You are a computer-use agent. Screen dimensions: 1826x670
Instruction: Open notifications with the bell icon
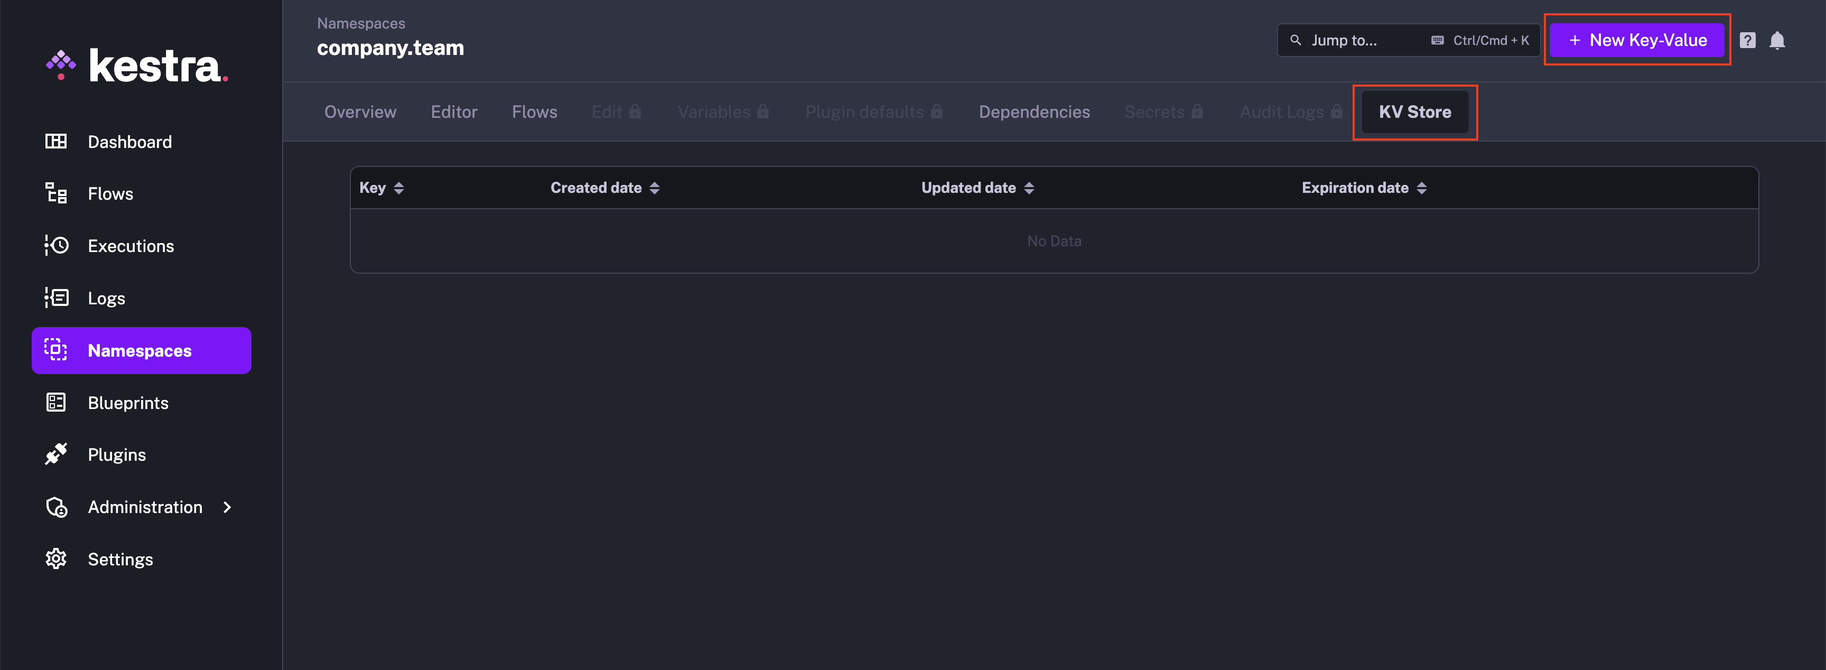[1778, 40]
